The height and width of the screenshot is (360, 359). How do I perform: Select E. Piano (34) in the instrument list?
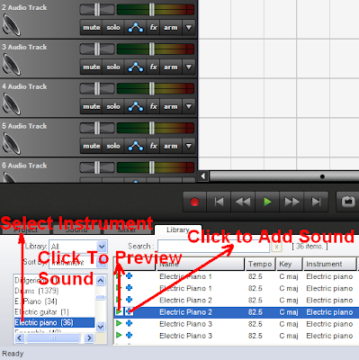click(x=54, y=301)
